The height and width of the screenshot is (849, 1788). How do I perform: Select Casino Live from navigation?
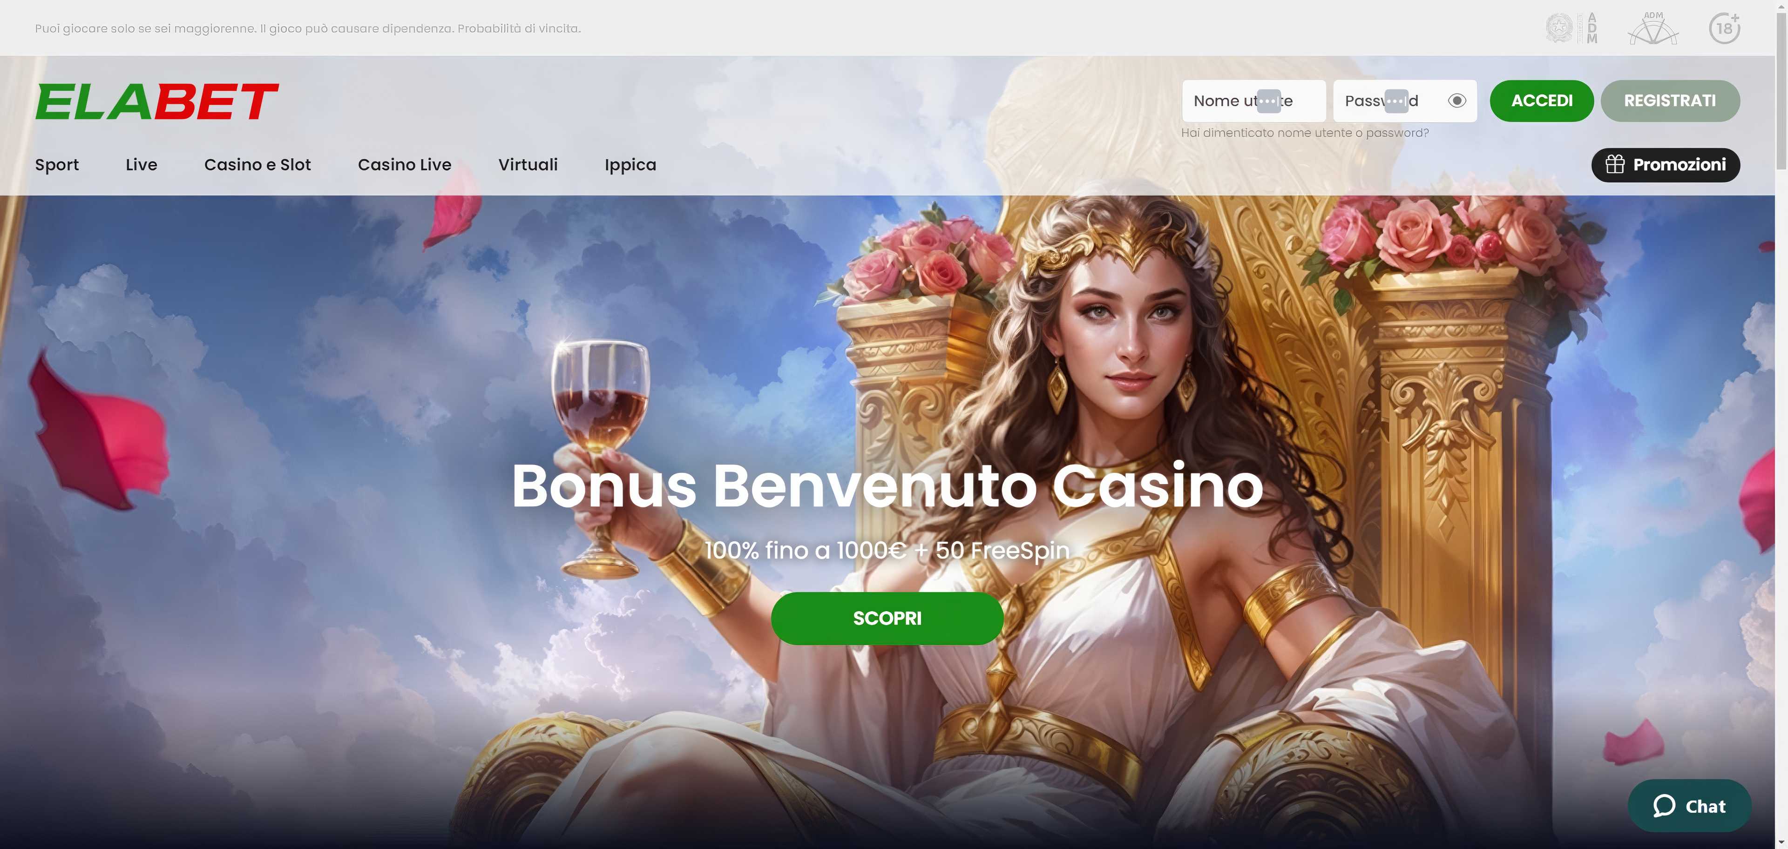tap(405, 164)
